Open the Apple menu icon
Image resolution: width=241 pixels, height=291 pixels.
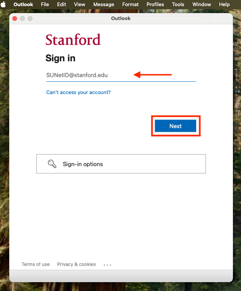pos(3,4)
